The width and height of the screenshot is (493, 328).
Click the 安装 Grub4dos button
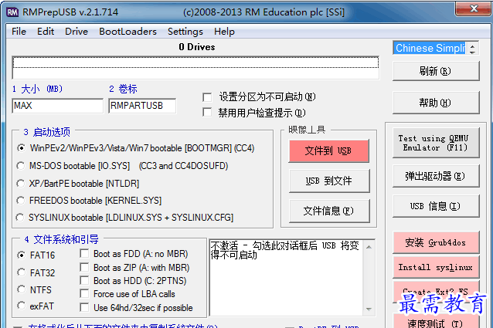436,242
